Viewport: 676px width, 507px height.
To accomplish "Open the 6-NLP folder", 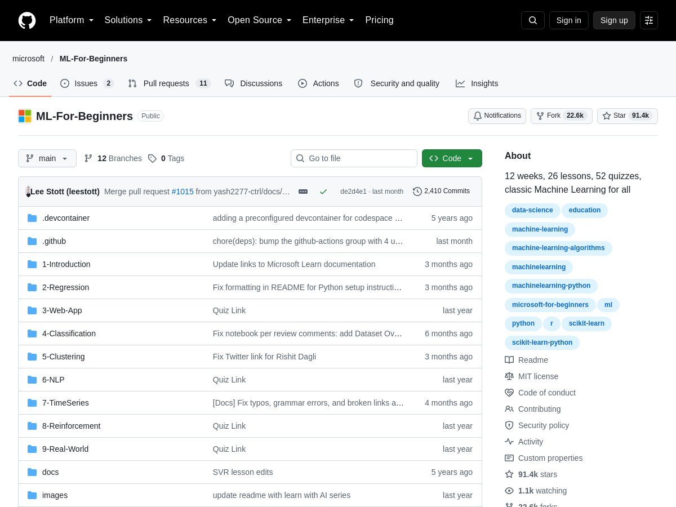I will coord(54,380).
